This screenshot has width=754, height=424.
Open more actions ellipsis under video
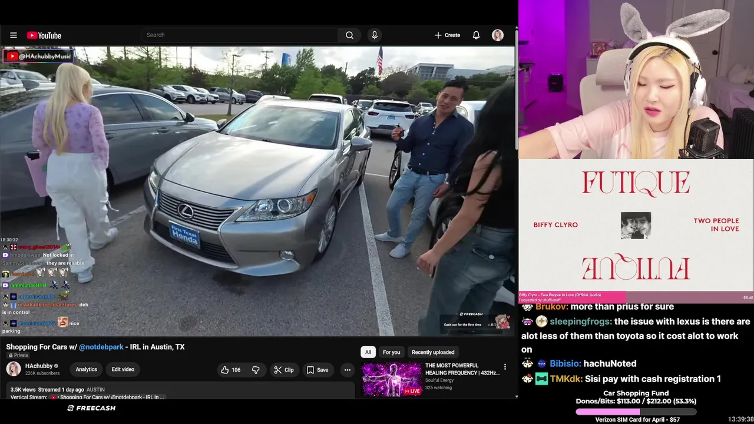pyautogui.click(x=348, y=370)
